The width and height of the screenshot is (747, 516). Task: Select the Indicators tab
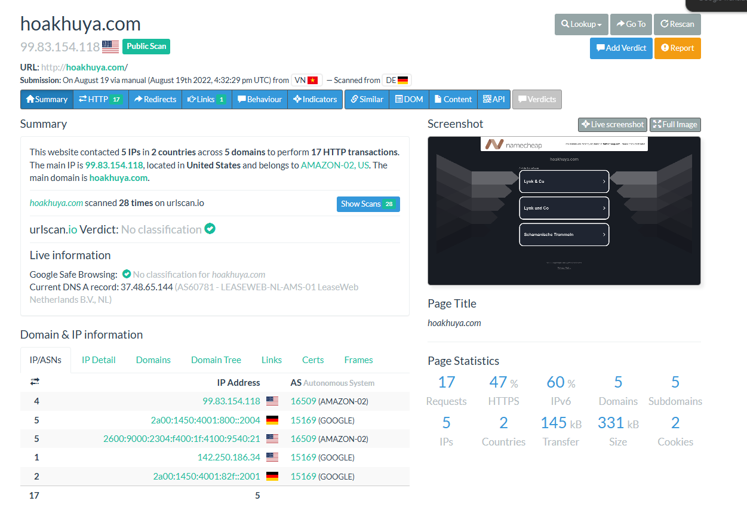[x=315, y=100]
